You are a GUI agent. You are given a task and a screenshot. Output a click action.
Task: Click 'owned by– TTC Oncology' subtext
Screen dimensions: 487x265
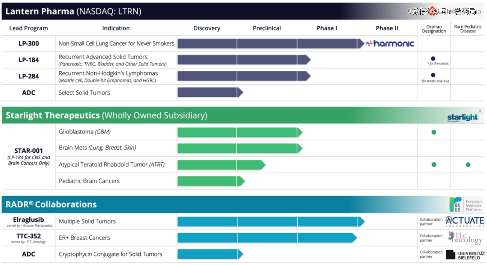point(28,242)
